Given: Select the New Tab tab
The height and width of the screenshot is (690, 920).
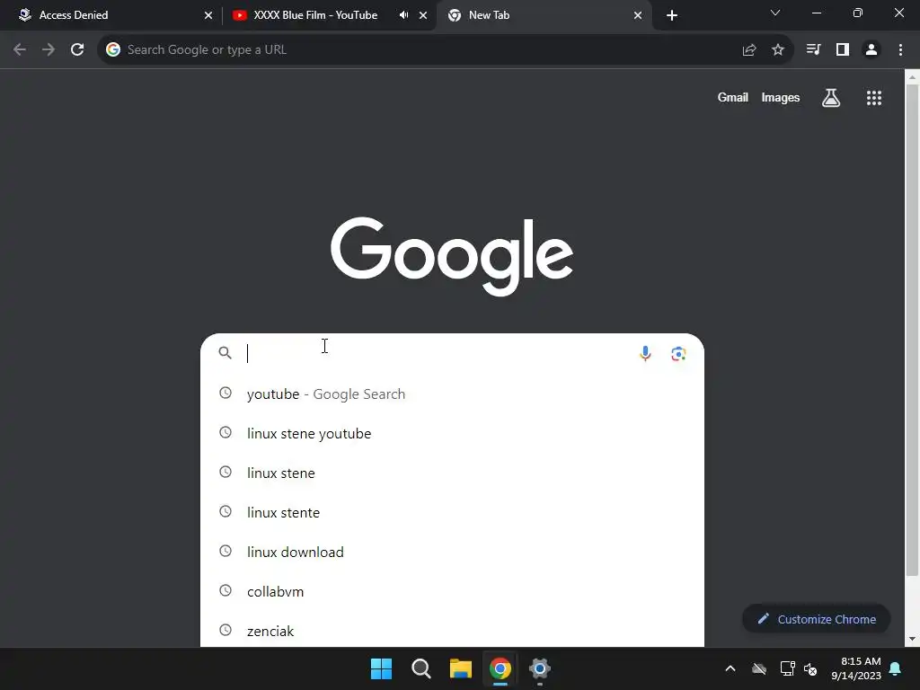Looking at the screenshot, I should point(544,15).
